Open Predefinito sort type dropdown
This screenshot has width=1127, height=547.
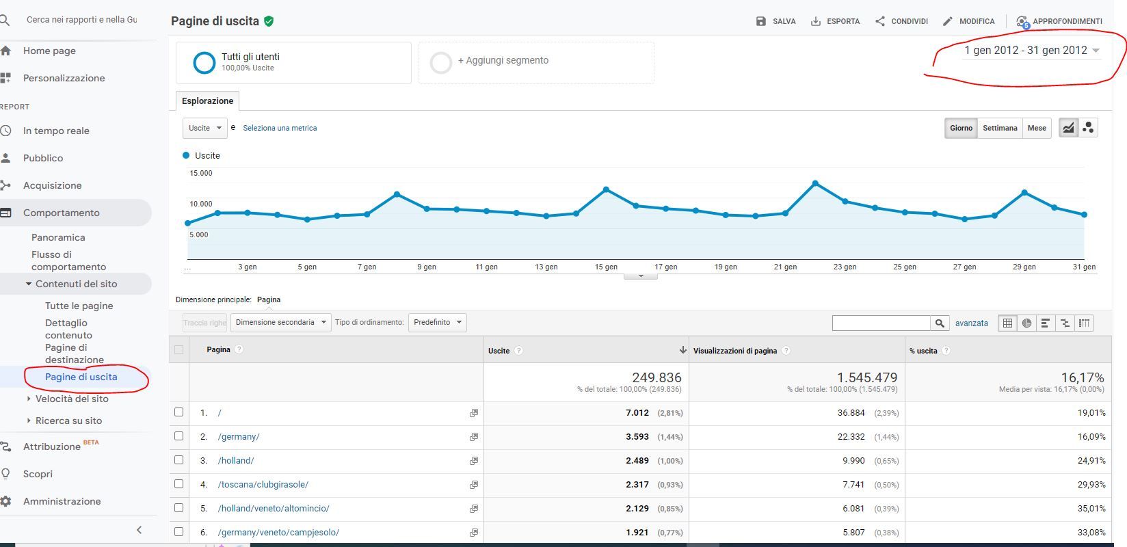click(437, 323)
